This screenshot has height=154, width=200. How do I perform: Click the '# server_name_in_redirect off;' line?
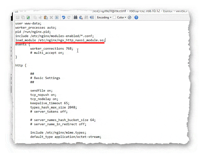(58, 124)
